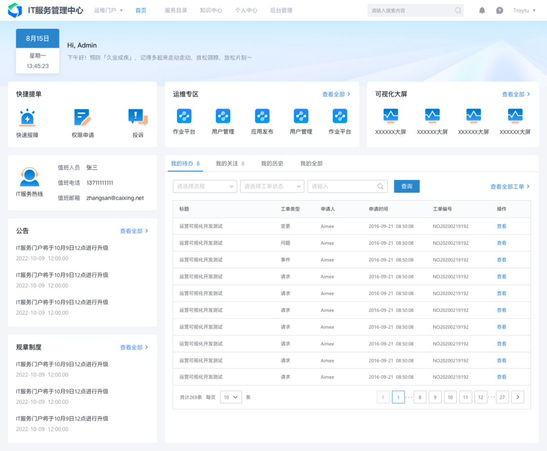Click 查看 for the 事件 ticket row
Image resolution: width=547 pixels, height=451 pixels.
(501, 259)
